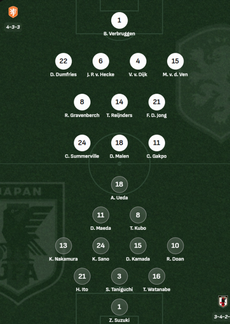Open K. Nakamura's number 13 badge
Screen dimensions: 230x324
63,246
